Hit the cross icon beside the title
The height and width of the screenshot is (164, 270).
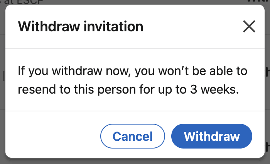coord(249,26)
